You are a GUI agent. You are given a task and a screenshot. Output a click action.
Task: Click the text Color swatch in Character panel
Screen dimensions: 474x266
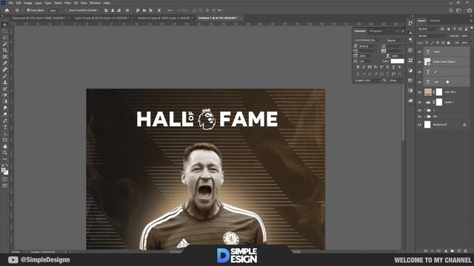[x=397, y=61]
